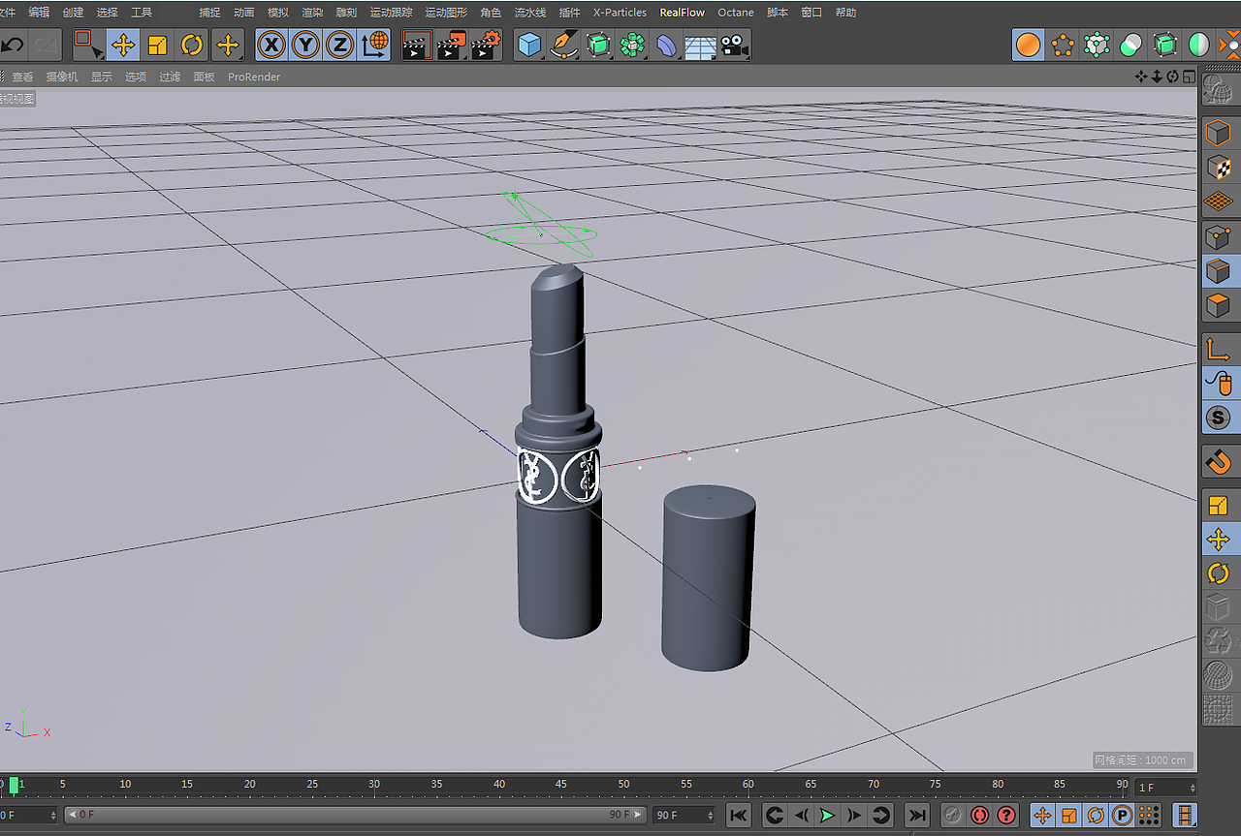Activate the Move tool in top toolbar
The height and width of the screenshot is (836, 1241).
point(123,45)
